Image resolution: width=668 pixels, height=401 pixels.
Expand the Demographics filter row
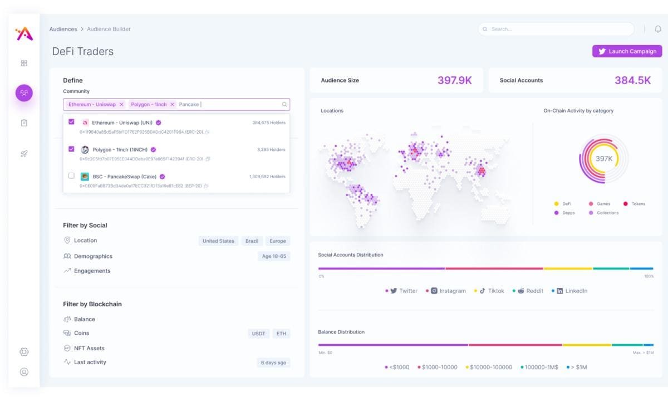click(93, 256)
